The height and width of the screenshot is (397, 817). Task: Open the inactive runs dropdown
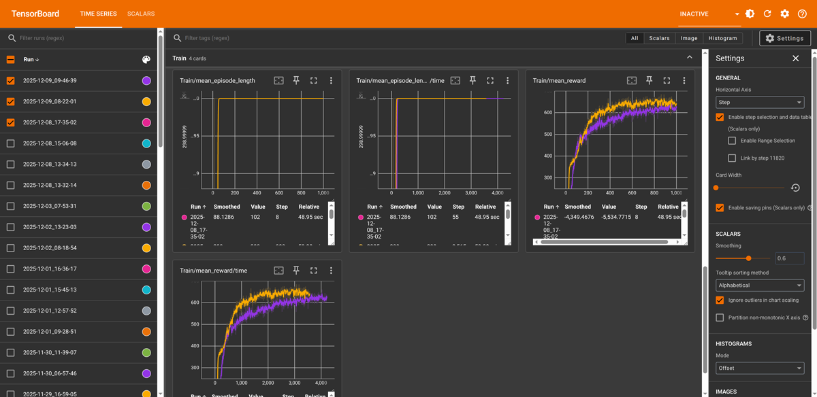pyautogui.click(x=735, y=14)
